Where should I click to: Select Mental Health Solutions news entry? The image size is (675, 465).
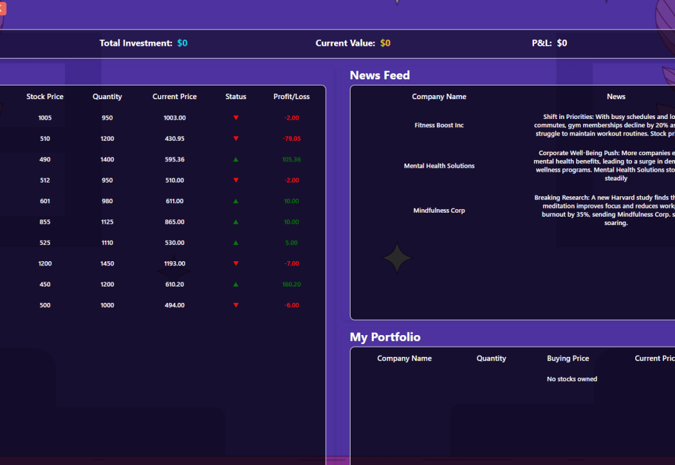click(439, 166)
